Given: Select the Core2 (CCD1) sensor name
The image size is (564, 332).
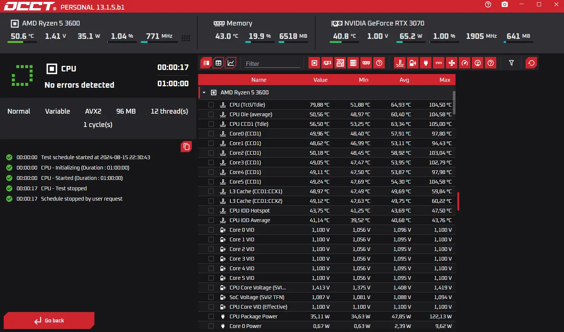Looking at the screenshot, I should (x=245, y=153).
